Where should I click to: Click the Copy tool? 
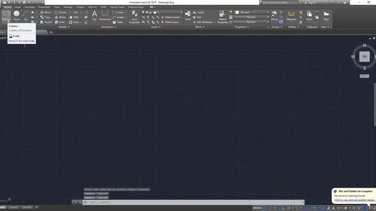coord(45,17)
